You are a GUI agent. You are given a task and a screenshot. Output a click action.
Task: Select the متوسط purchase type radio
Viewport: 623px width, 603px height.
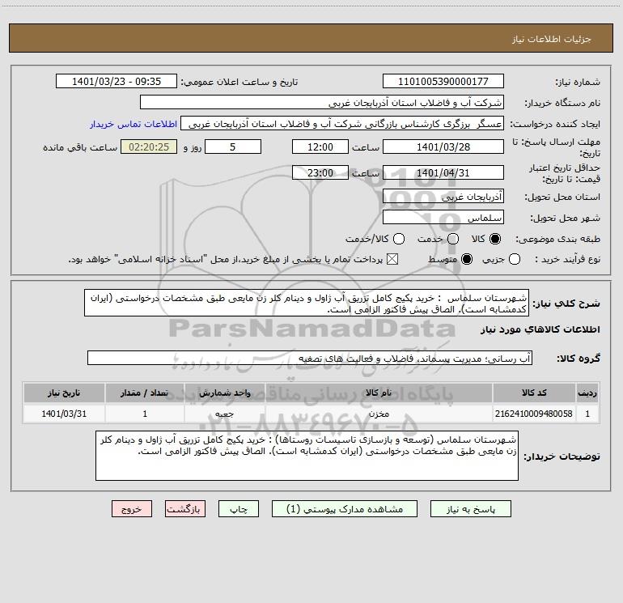[x=467, y=260]
